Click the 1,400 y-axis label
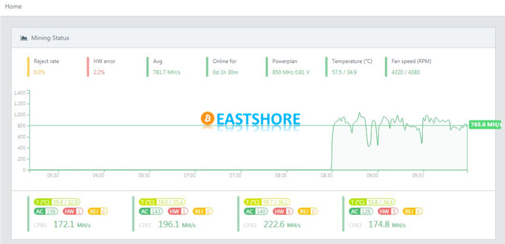The width and height of the screenshot is (505, 244). click(20, 93)
